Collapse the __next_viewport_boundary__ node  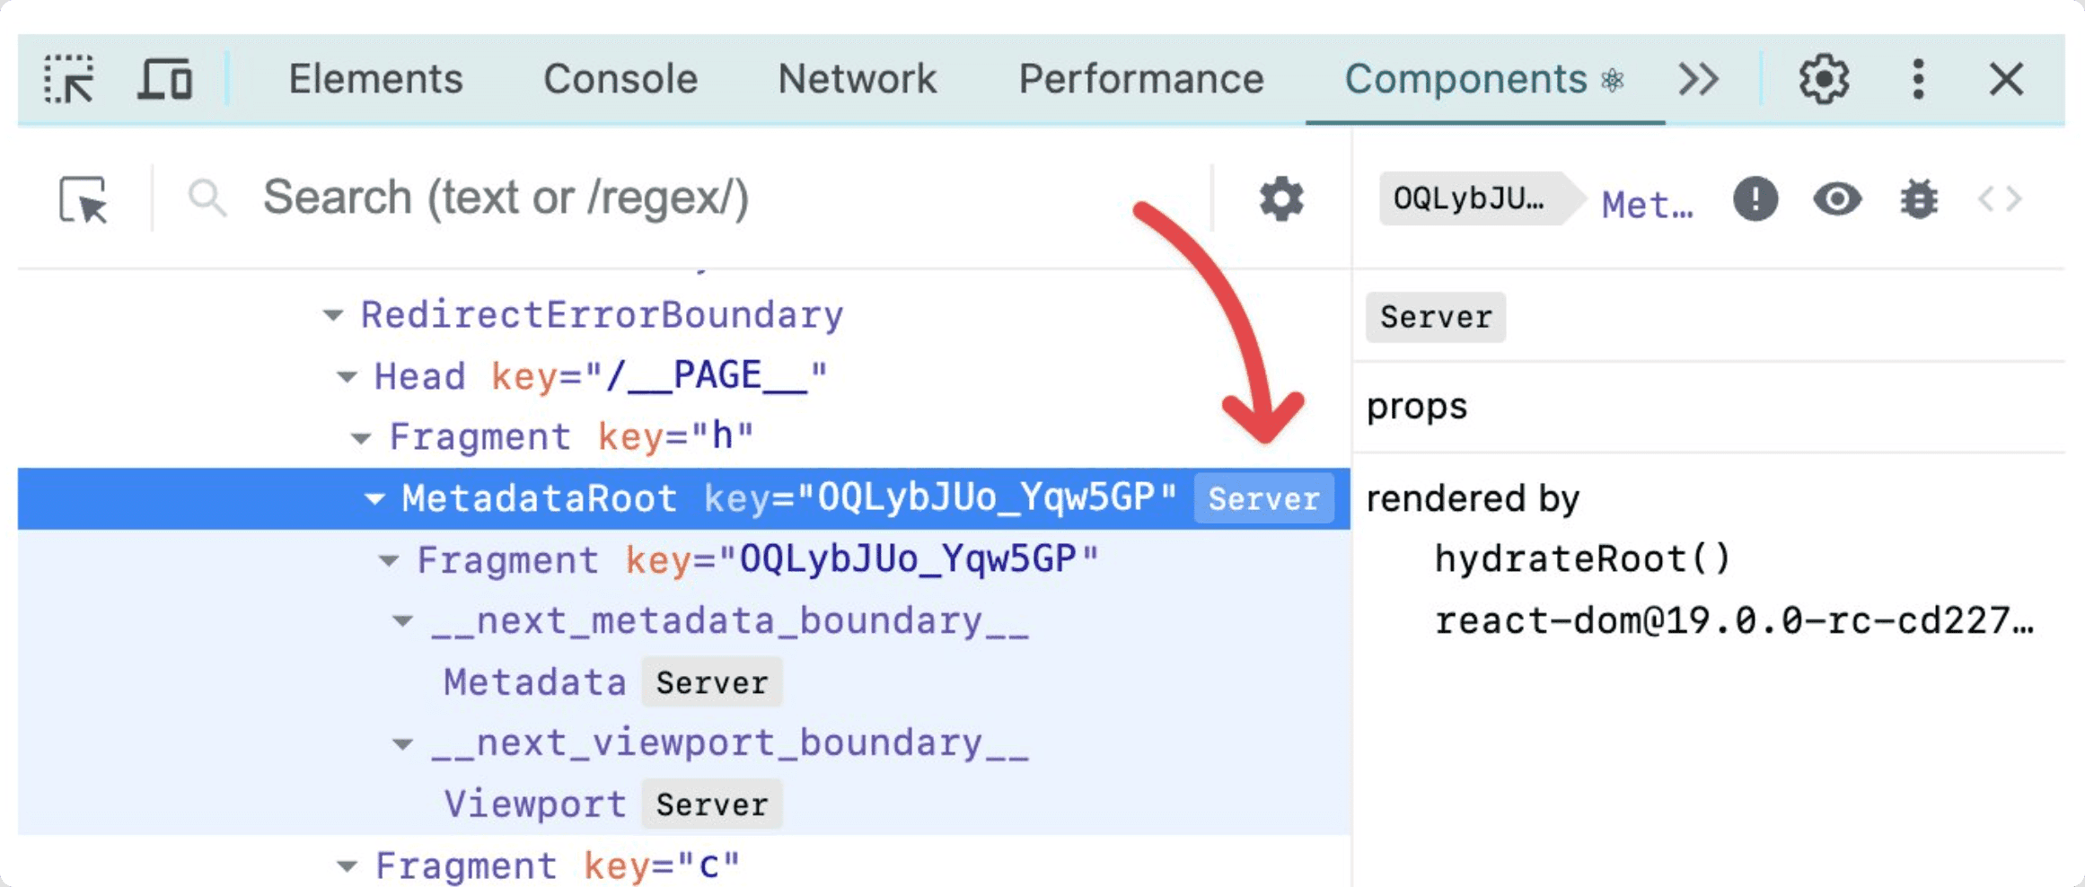pyautogui.click(x=403, y=744)
